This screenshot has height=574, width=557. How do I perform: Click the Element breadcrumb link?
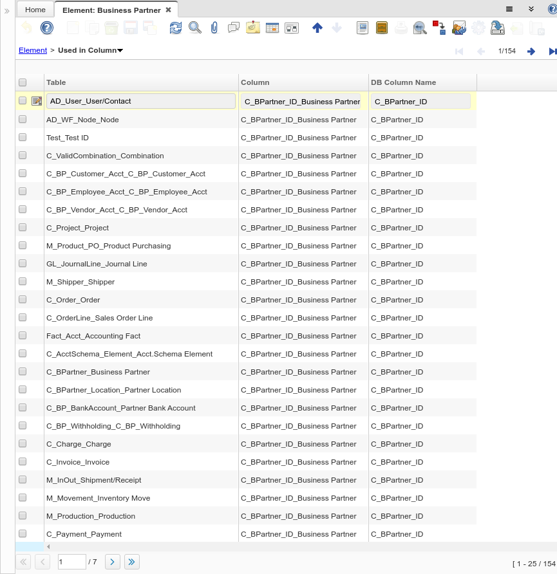click(x=33, y=50)
